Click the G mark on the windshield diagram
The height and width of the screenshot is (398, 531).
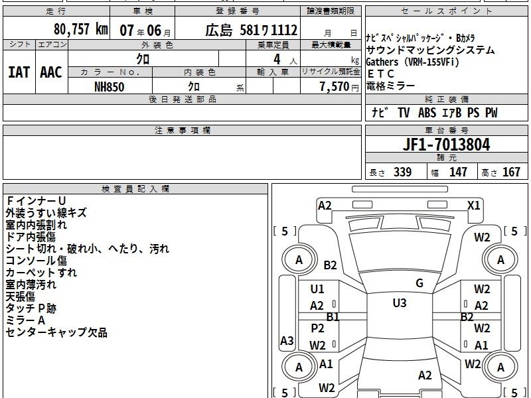point(419,283)
